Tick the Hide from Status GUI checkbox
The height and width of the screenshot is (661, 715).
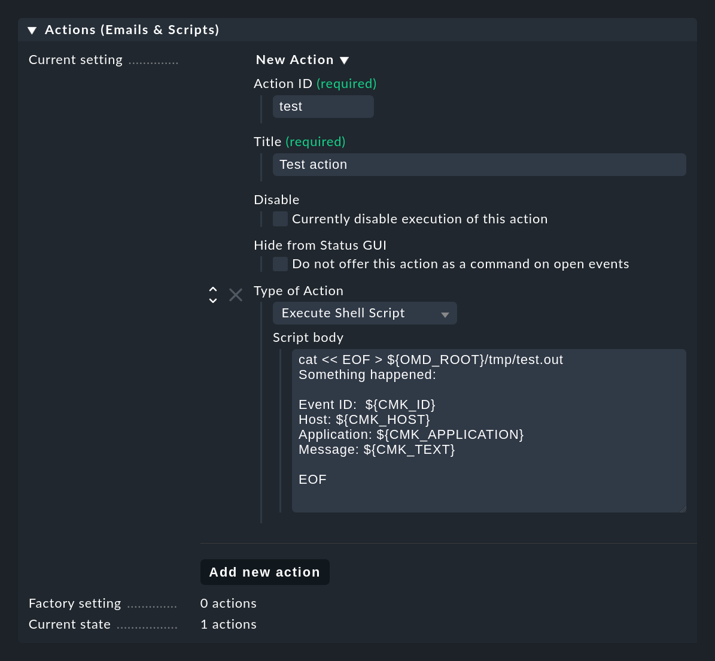pyautogui.click(x=280, y=264)
